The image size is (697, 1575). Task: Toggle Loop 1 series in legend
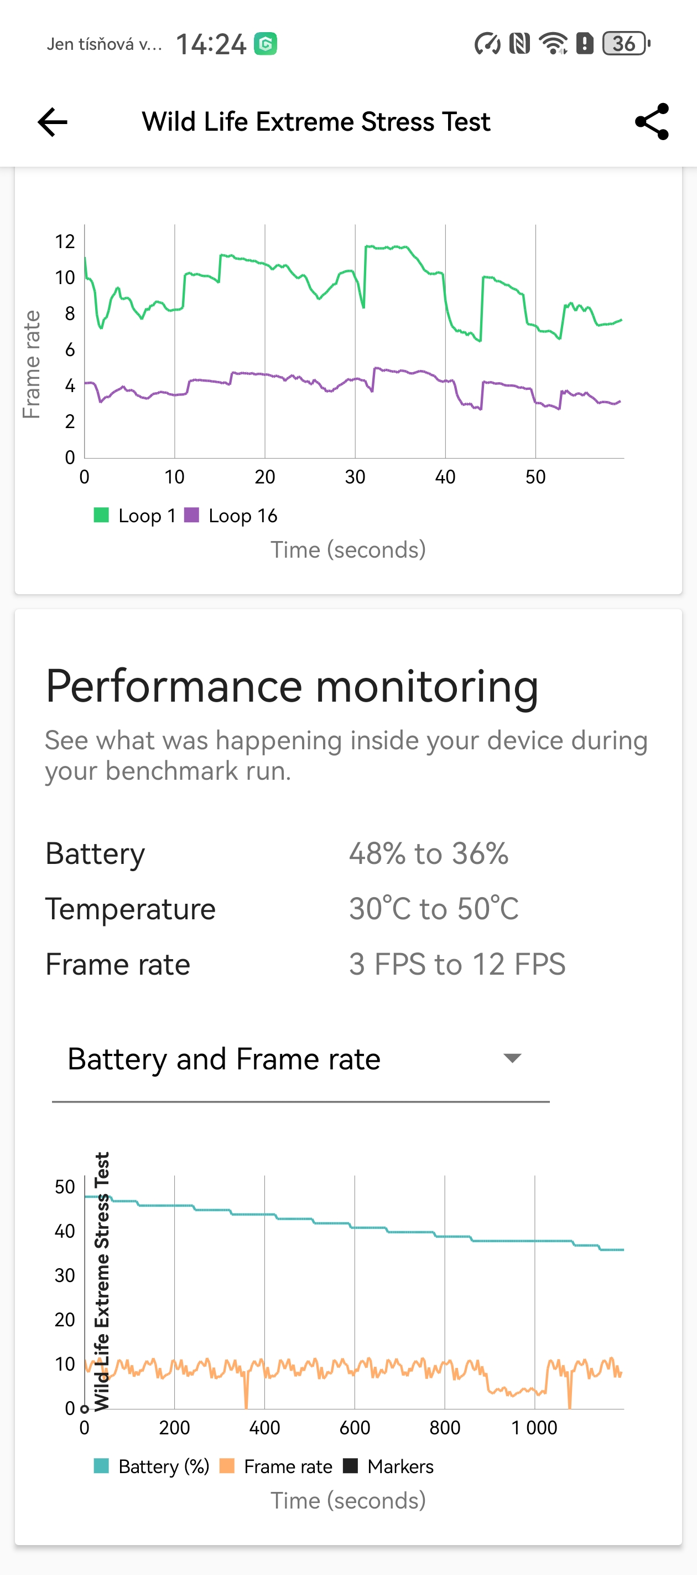(x=135, y=516)
